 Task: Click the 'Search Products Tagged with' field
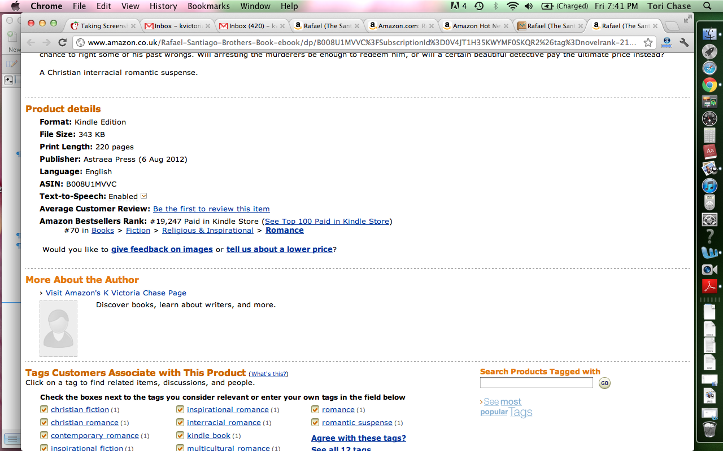[x=536, y=383]
